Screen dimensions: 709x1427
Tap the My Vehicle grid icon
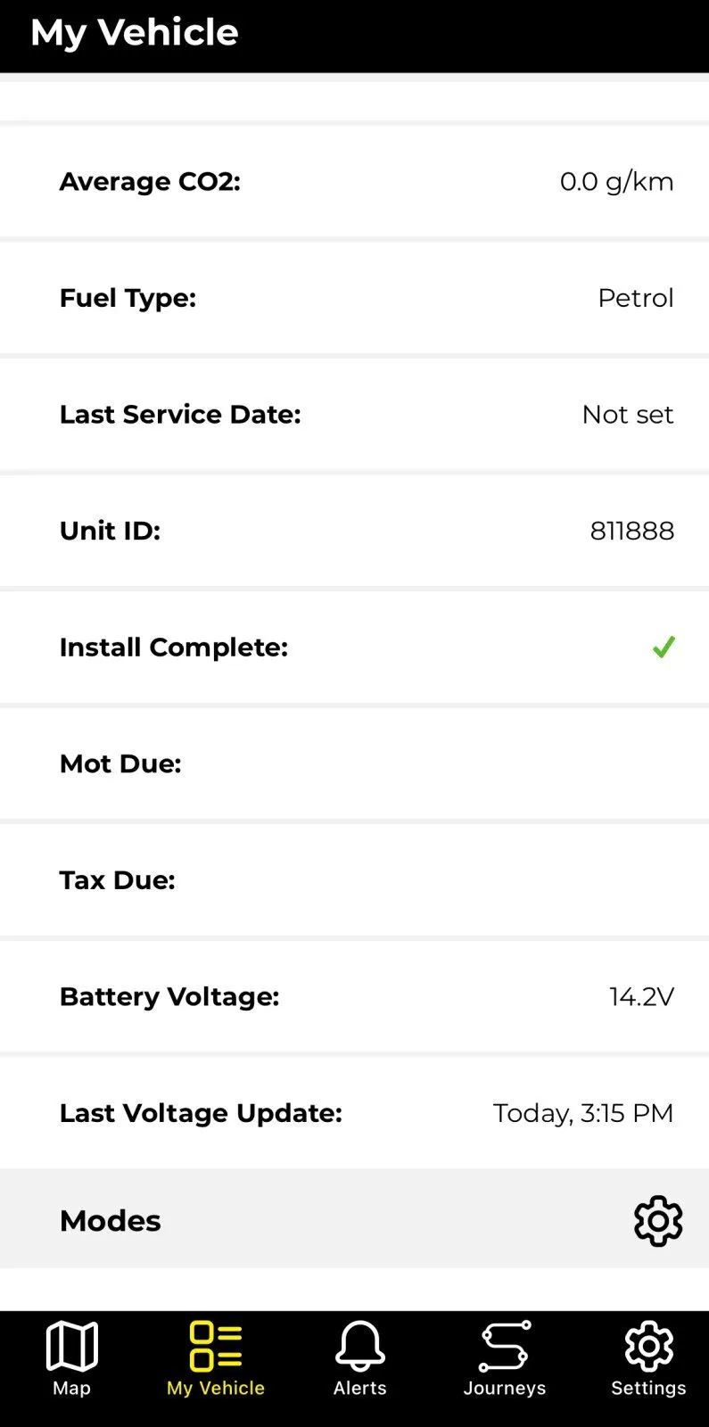click(x=216, y=1346)
